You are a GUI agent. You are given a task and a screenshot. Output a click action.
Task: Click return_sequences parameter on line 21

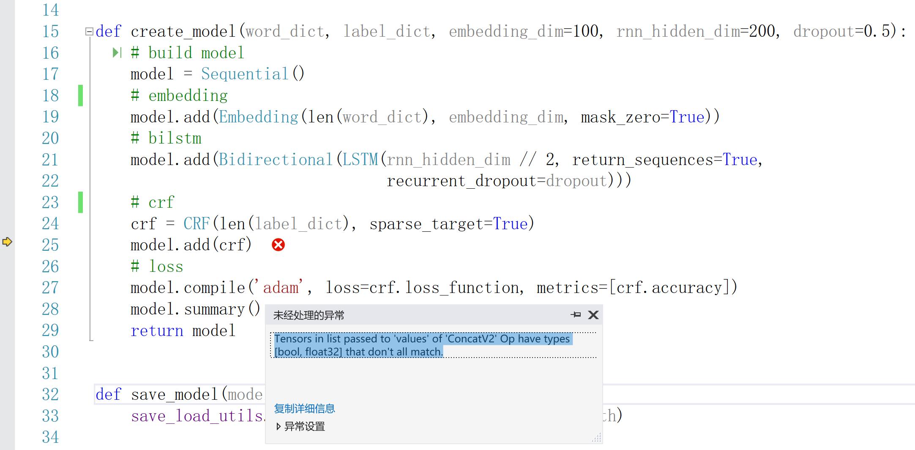tap(643, 160)
